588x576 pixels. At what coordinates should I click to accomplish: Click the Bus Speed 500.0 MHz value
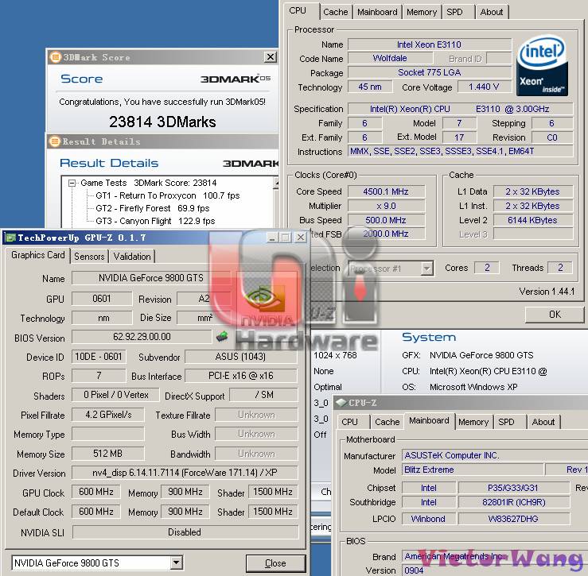386,220
